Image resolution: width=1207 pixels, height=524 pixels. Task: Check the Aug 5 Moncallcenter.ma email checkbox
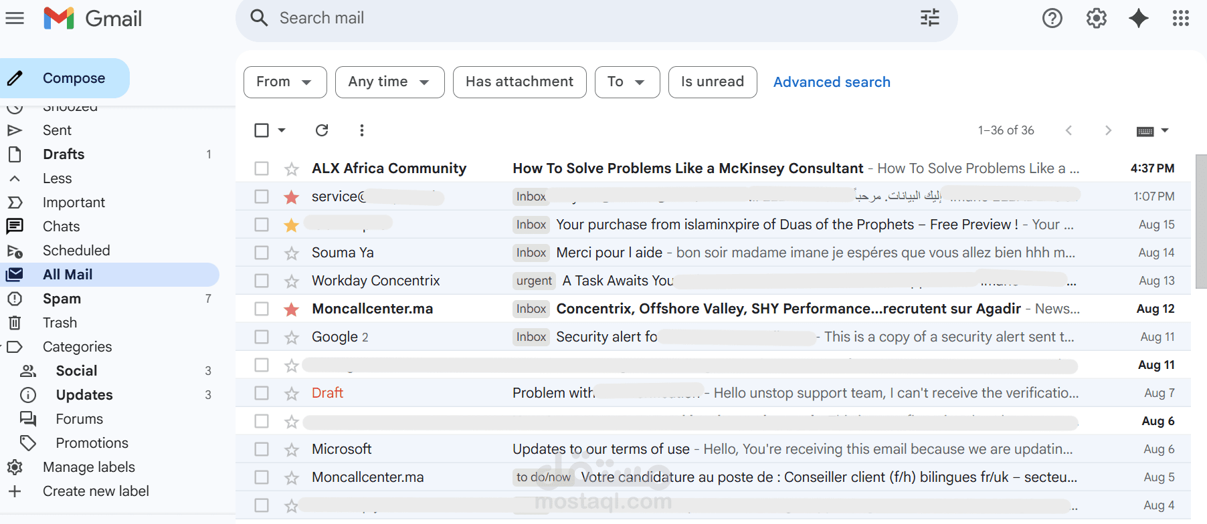pos(262,477)
